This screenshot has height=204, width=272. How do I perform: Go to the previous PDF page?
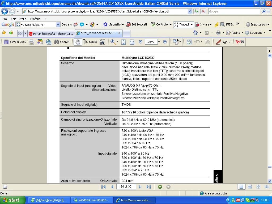[112, 187]
